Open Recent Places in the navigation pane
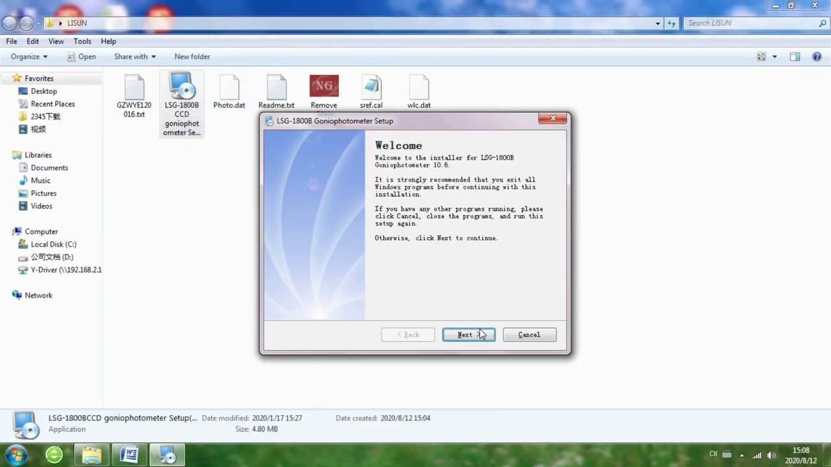Image resolution: width=831 pixels, height=467 pixels. [53, 104]
